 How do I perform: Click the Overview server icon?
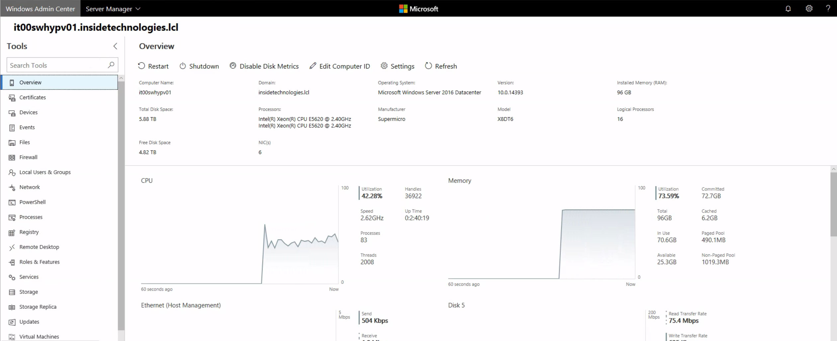[12, 83]
